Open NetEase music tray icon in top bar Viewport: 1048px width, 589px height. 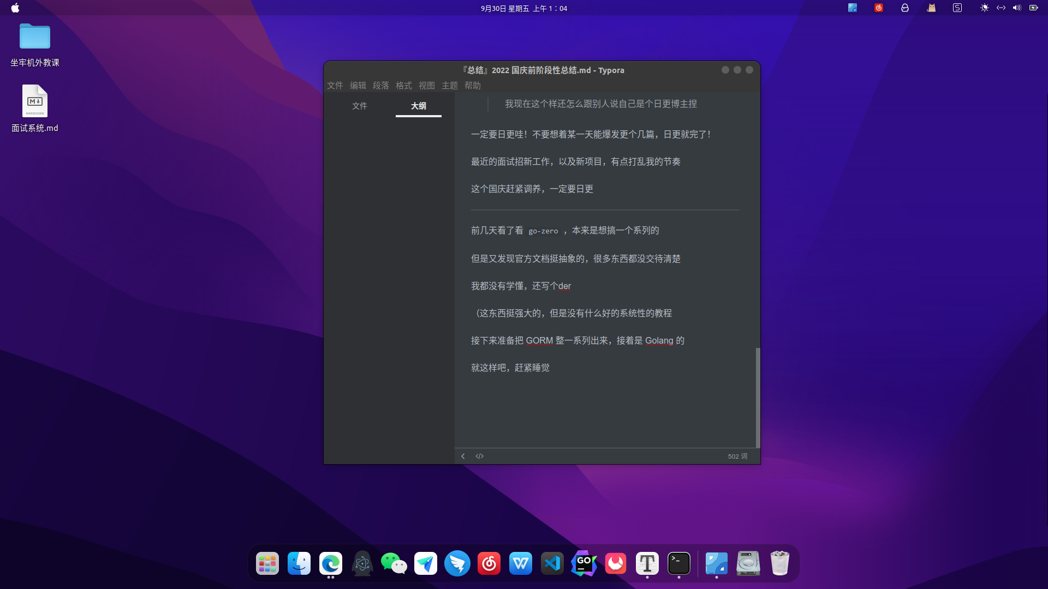879,8
